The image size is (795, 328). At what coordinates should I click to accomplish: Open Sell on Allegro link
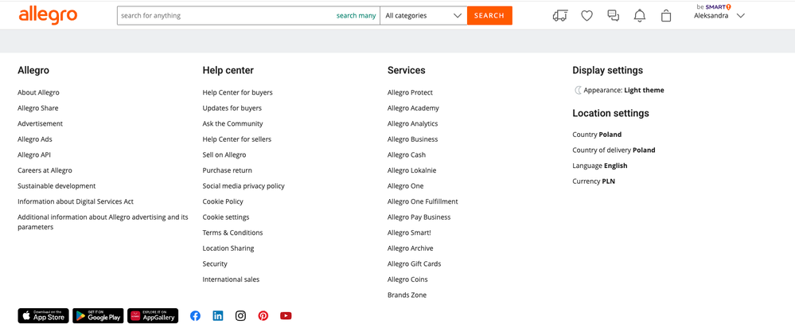(224, 154)
